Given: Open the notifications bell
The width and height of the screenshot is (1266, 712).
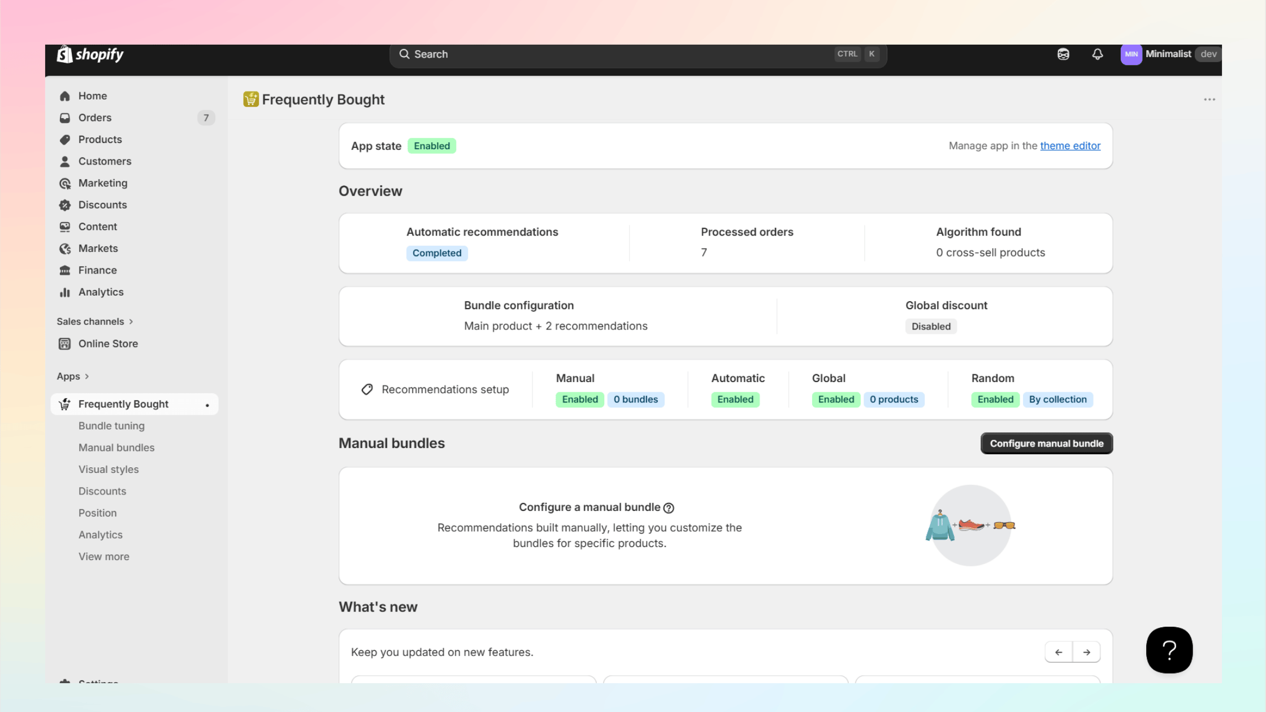Looking at the screenshot, I should click(1097, 54).
